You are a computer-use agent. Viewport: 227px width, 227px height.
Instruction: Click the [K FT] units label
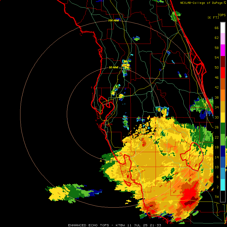pyautogui.click(x=213, y=17)
